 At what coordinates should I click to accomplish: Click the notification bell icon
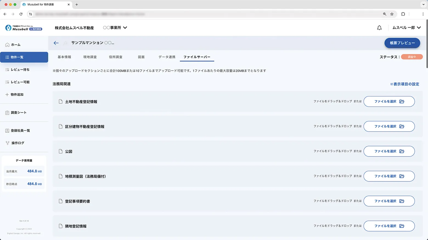[379, 28]
